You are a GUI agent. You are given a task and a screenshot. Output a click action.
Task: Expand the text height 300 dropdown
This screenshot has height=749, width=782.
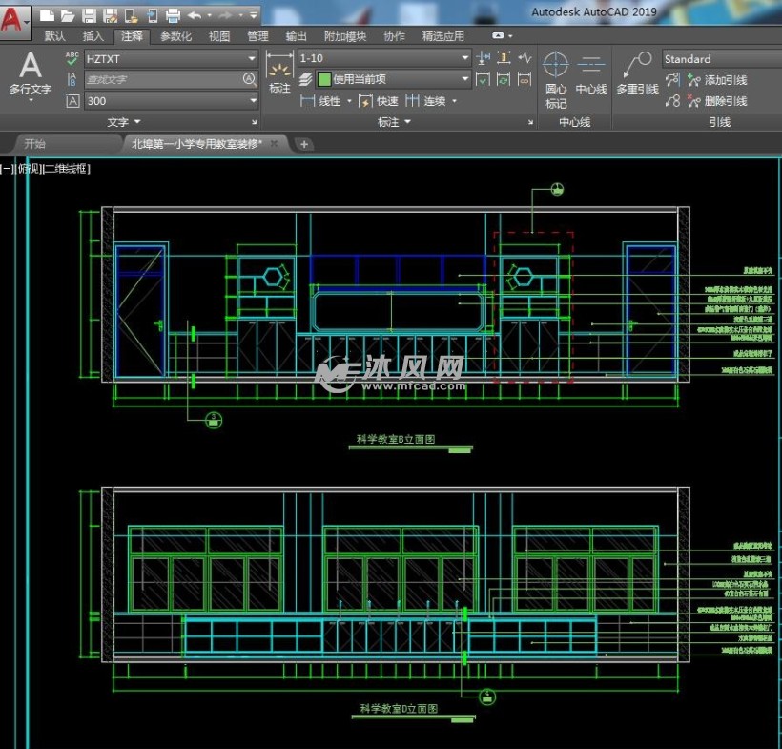[253, 101]
